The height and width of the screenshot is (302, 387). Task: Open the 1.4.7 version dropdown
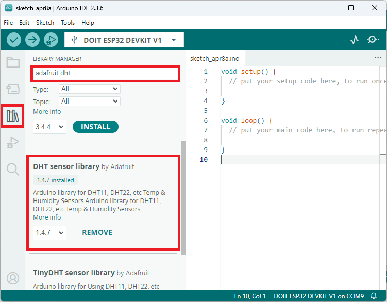49,233
